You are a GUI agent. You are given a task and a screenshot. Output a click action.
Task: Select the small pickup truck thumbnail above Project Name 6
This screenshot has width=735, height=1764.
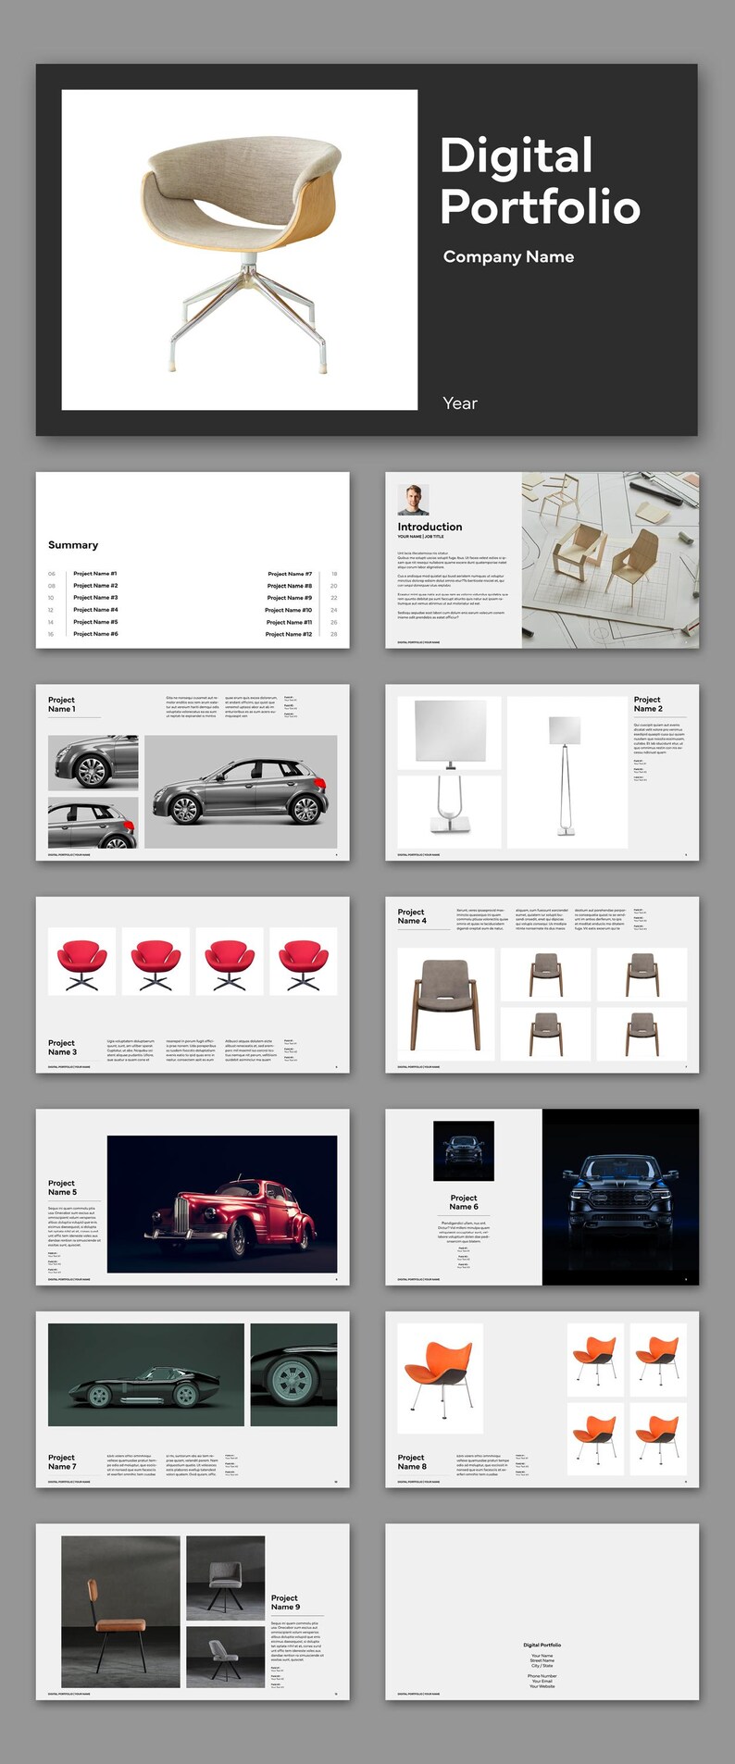[464, 1150]
